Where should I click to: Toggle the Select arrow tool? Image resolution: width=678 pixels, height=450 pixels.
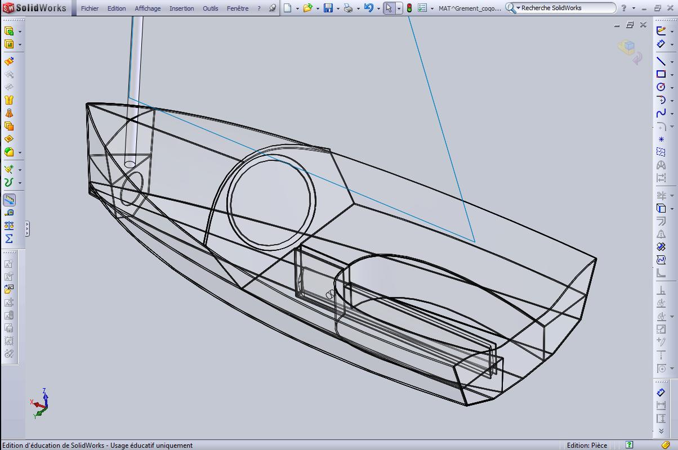(x=389, y=8)
